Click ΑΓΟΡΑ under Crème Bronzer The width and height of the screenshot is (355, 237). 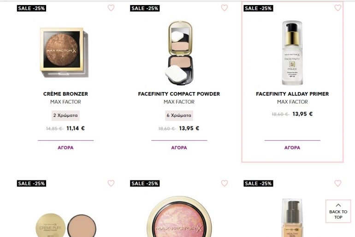click(65, 148)
